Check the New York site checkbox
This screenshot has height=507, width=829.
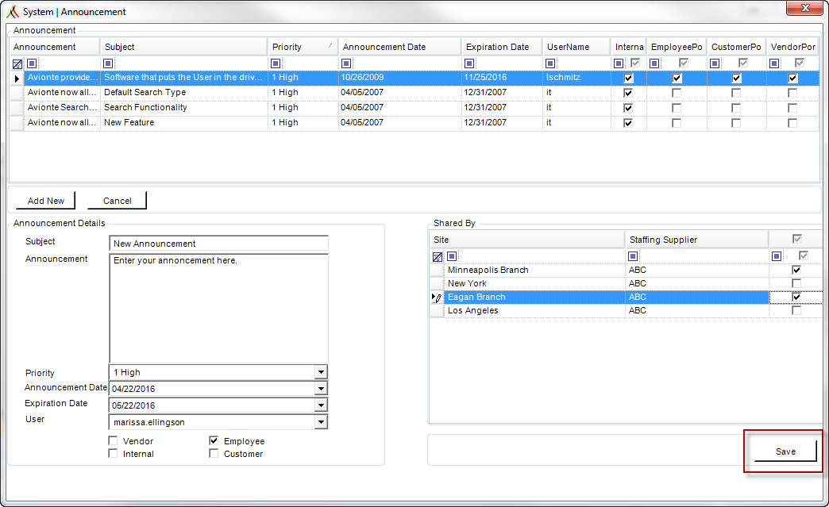point(796,283)
